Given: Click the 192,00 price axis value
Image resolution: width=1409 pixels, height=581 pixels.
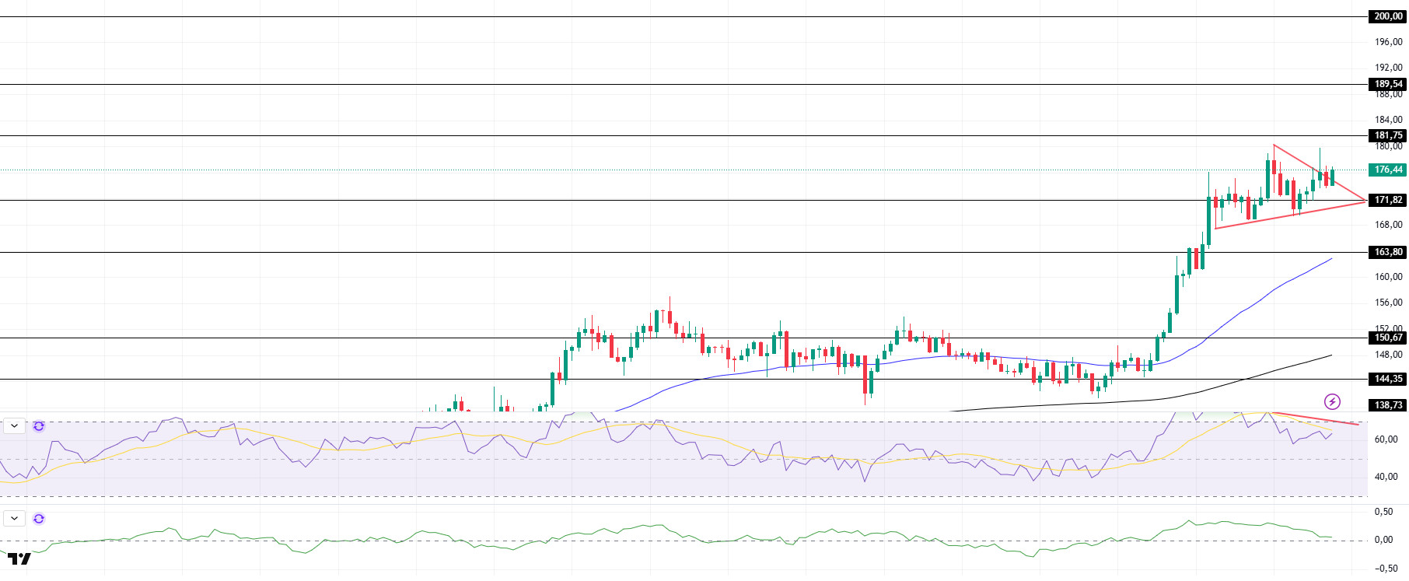Looking at the screenshot, I should 1388,68.
